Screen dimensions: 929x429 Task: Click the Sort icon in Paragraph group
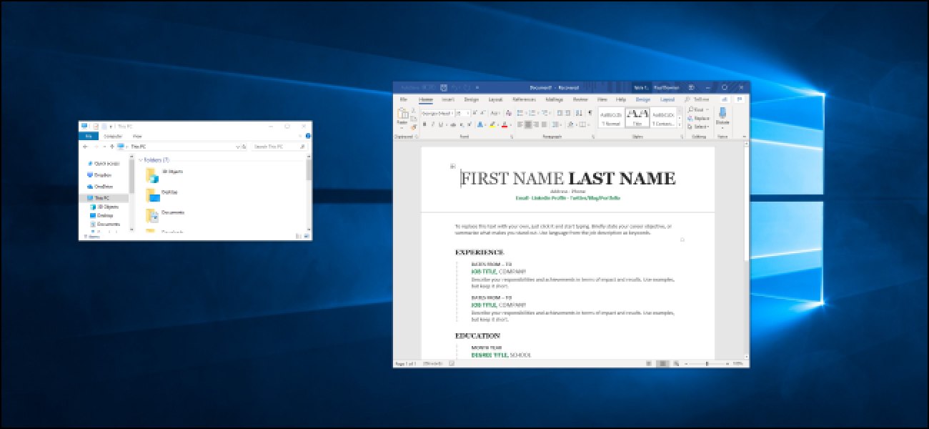(x=578, y=113)
